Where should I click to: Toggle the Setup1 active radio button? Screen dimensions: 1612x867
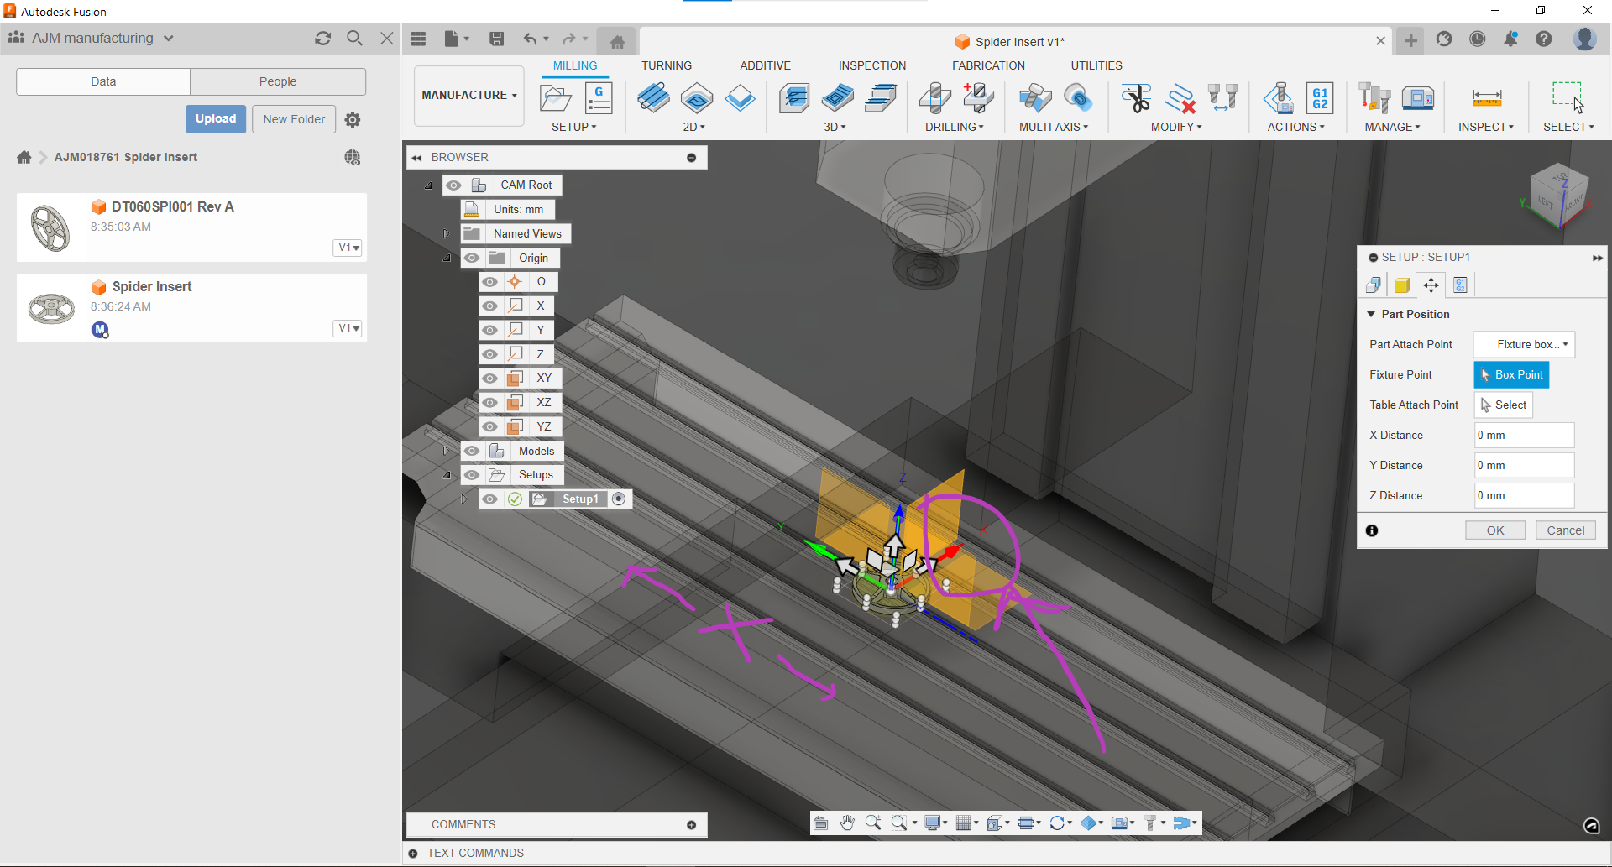(619, 499)
